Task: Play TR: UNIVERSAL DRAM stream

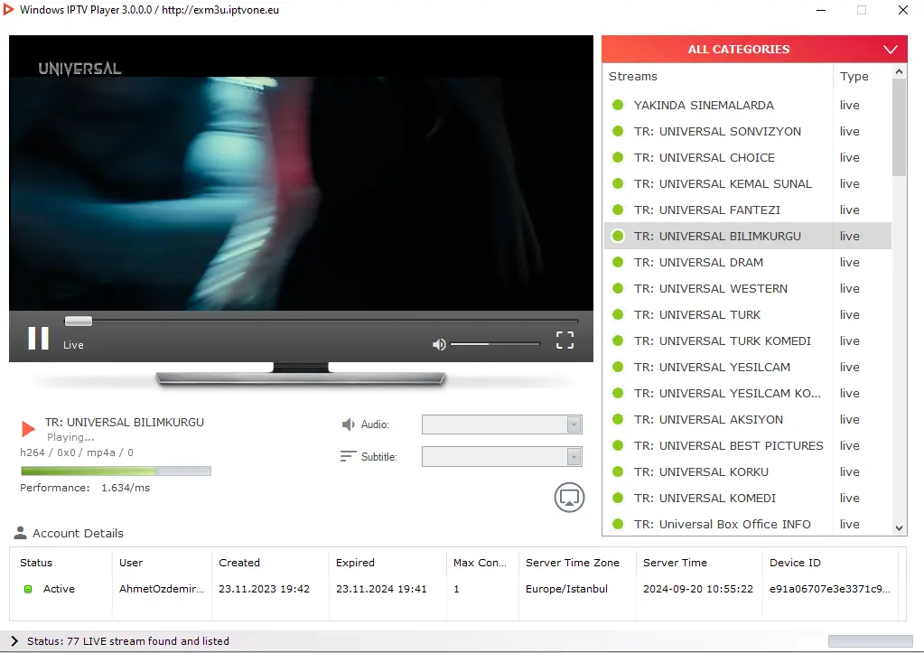Action: [747, 262]
